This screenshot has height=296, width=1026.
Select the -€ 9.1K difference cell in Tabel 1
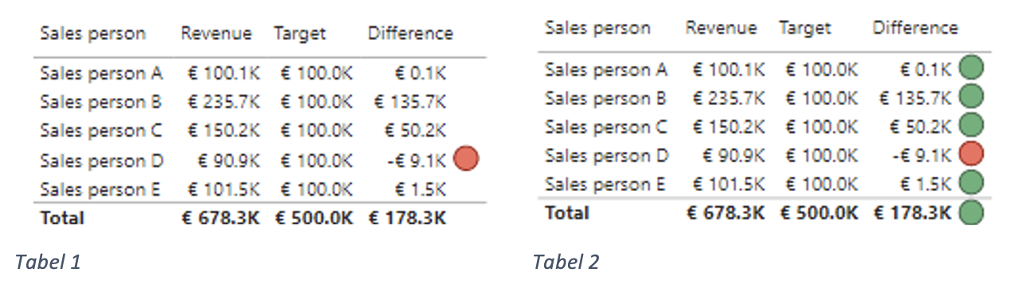pos(417,161)
